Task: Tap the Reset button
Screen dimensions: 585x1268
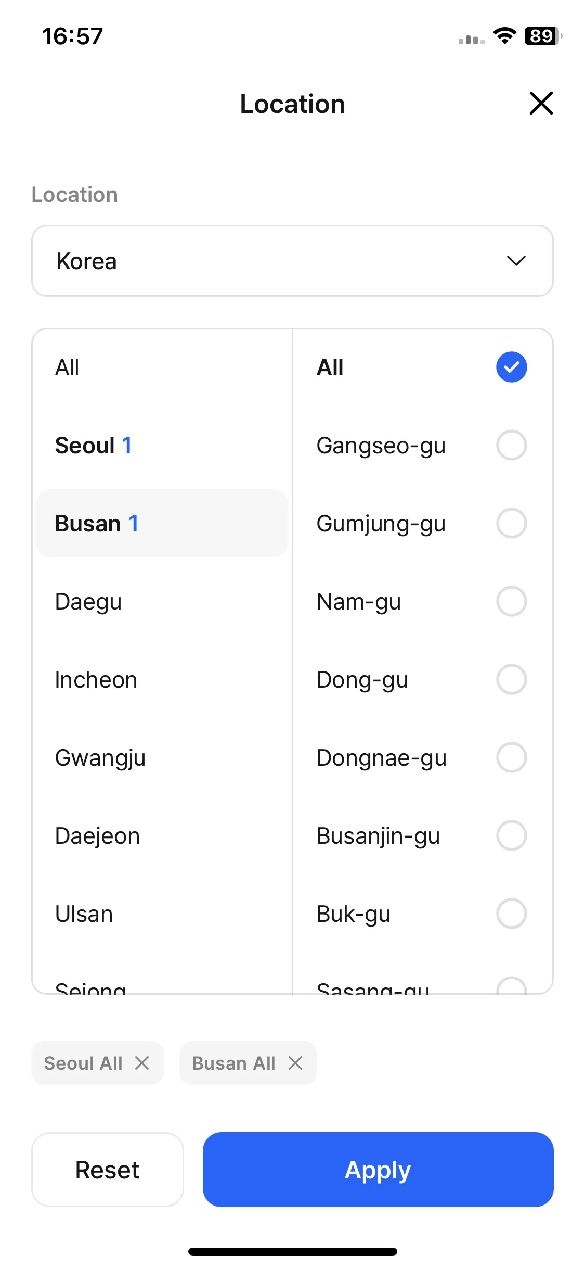Action: point(108,1169)
